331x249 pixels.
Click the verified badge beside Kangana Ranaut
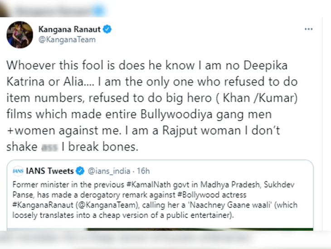(x=107, y=30)
